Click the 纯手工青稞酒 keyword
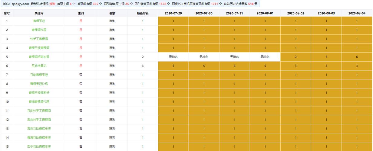Viewport: 373px width, 151px height. [39, 39]
